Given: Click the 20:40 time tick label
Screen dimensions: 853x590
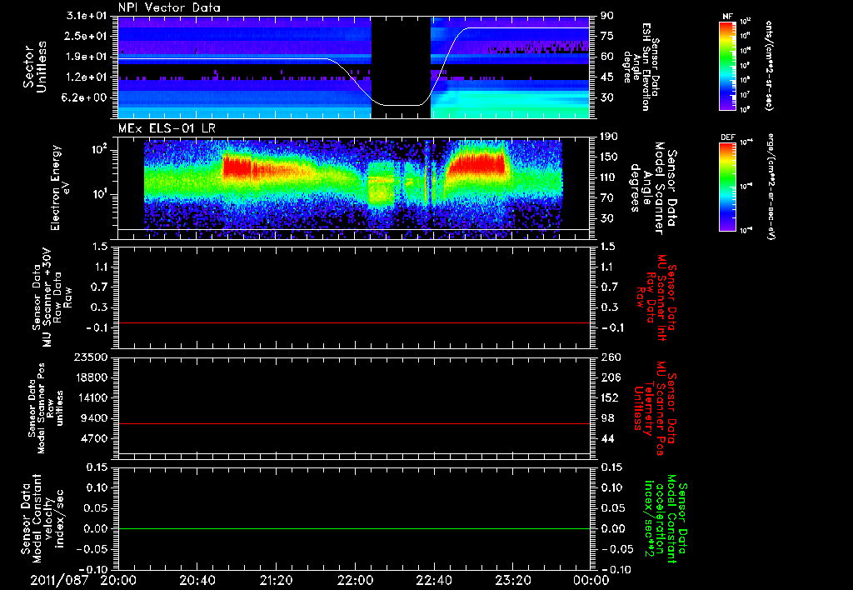Looking at the screenshot, I should tap(197, 580).
